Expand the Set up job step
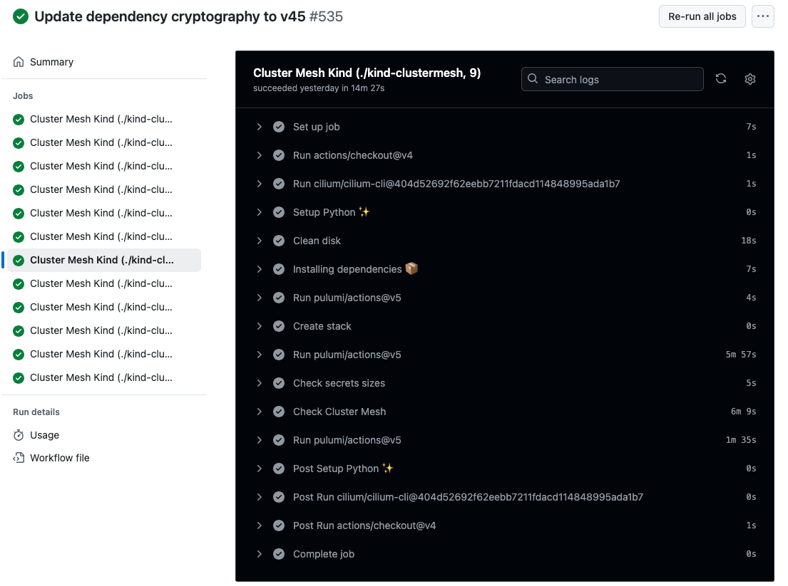Screen dimensions: 788x586 [x=260, y=127]
